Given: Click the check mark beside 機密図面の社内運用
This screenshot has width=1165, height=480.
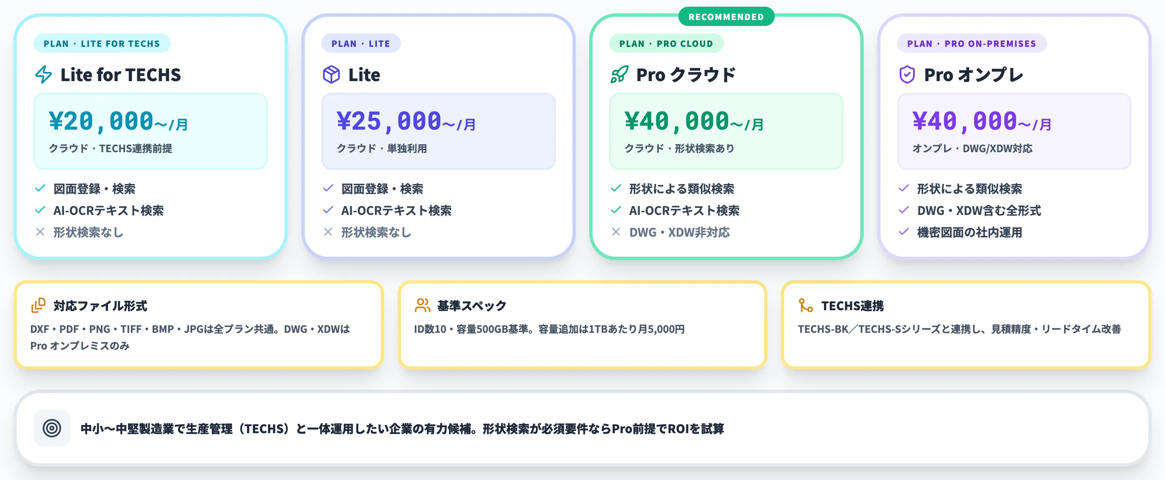Looking at the screenshot, I should point(903,232).
